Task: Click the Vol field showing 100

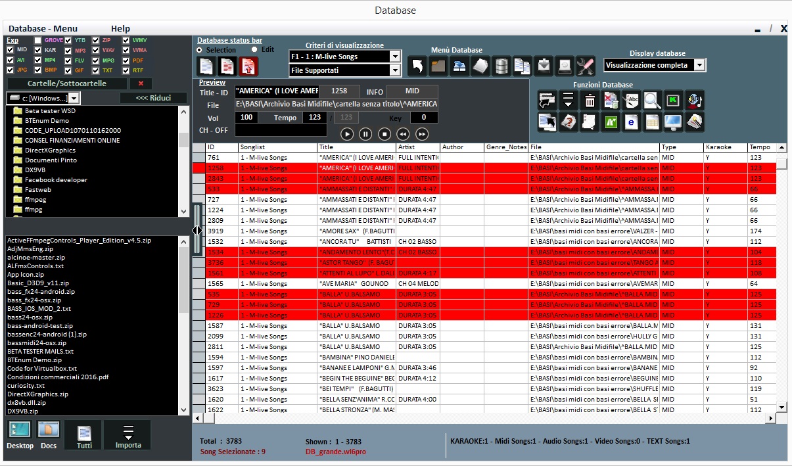Action: pos(246,117)
